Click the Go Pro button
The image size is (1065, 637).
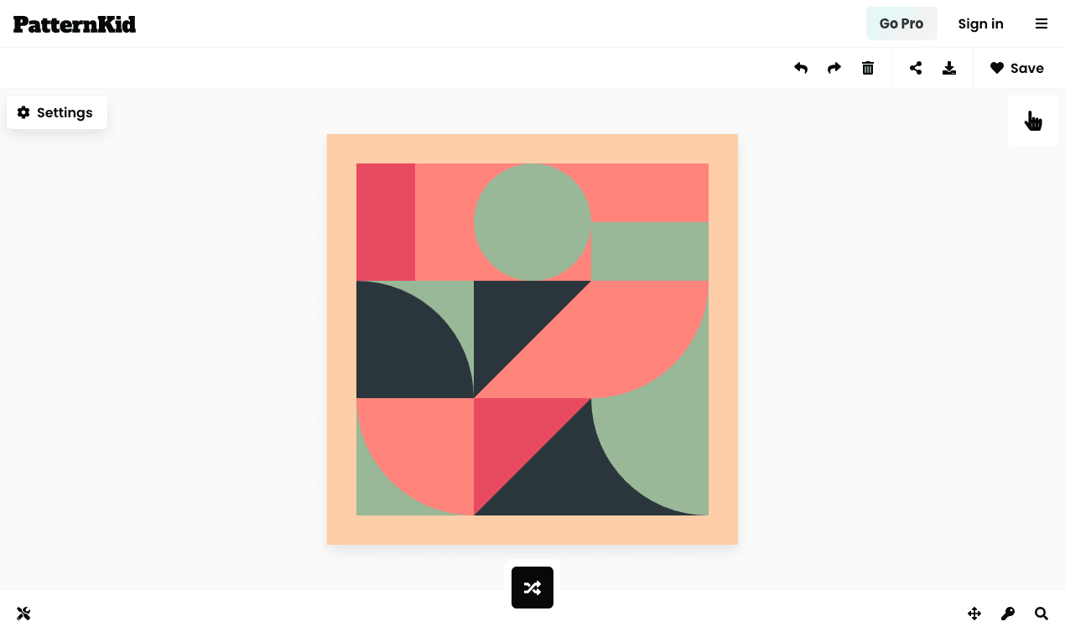point(901,23)
